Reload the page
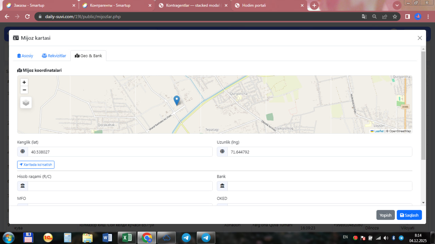The width and height of the screenshot is (435, 244). coord(28,16)
